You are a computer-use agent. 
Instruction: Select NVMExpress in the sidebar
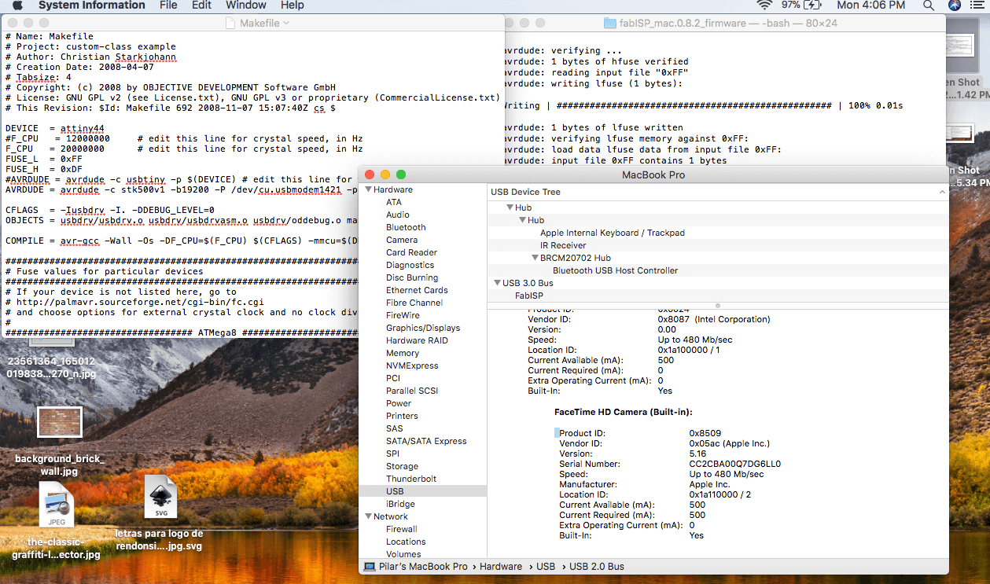412,365
